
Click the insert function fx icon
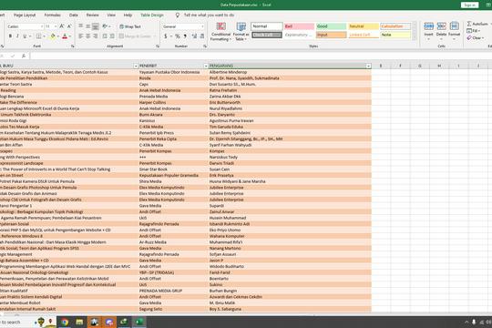point(24,56)
